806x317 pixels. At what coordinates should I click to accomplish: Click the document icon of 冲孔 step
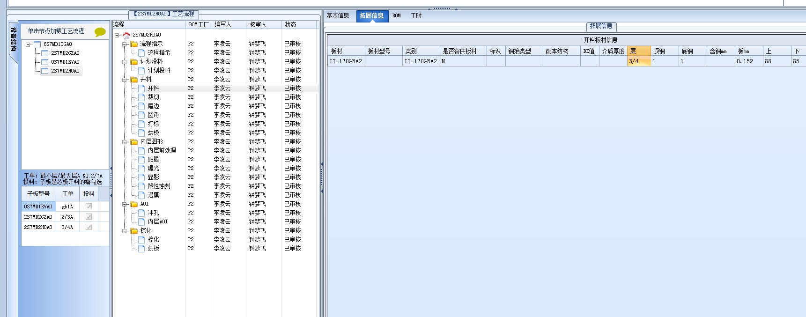(x=141, y=213)
